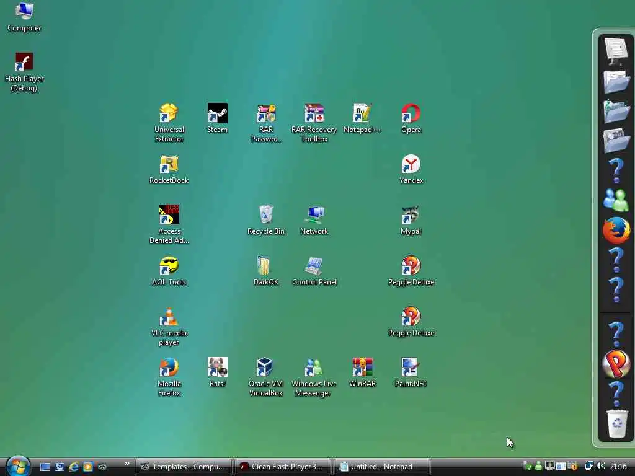Launch the Paint.NET desktop shortcut

(x=411, y=372)
